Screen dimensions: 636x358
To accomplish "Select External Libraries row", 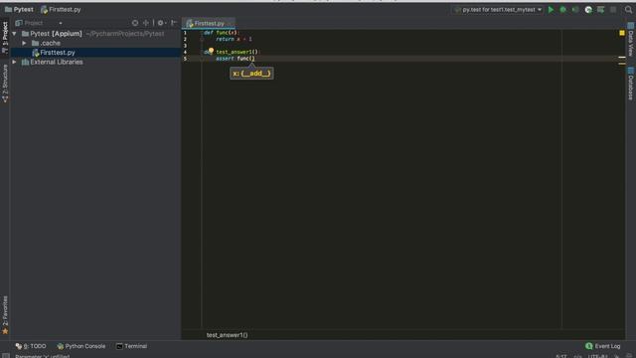I will tap(95, 62).
